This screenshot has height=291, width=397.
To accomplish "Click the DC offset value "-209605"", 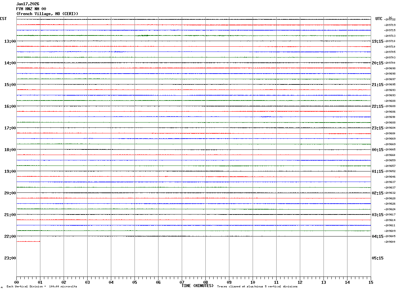I will [x=390, y=236].
